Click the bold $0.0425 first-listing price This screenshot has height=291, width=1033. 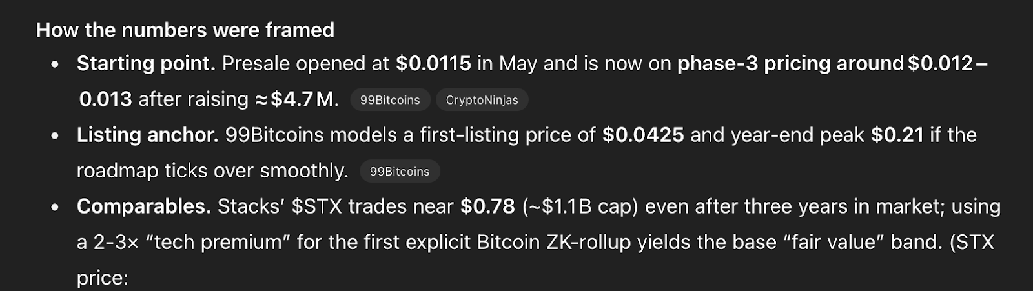(x=643, y=135)
